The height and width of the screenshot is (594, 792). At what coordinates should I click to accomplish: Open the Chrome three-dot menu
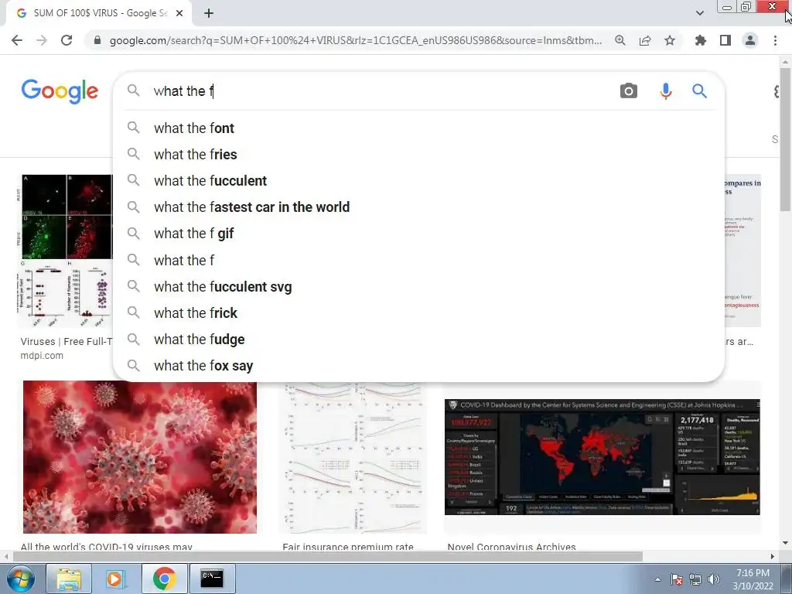(775, 40)
